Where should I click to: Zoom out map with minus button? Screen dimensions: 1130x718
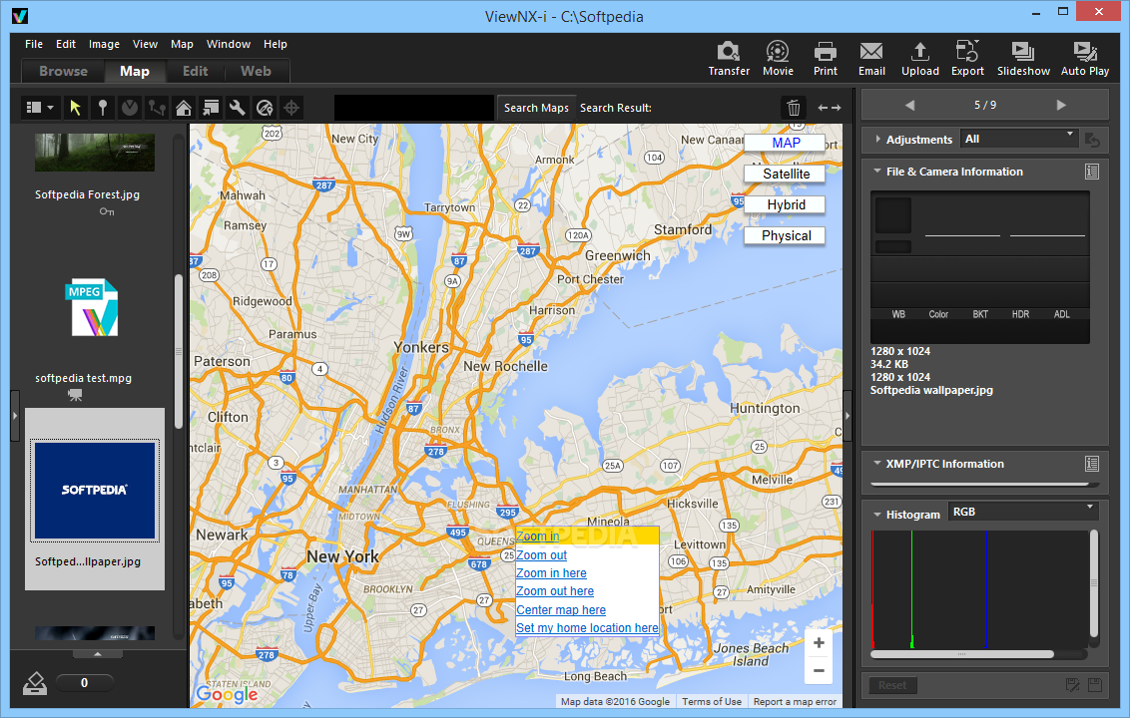click(x=819, y=670)
